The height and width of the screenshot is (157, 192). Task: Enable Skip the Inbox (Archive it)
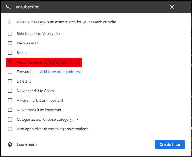(10, 34)
